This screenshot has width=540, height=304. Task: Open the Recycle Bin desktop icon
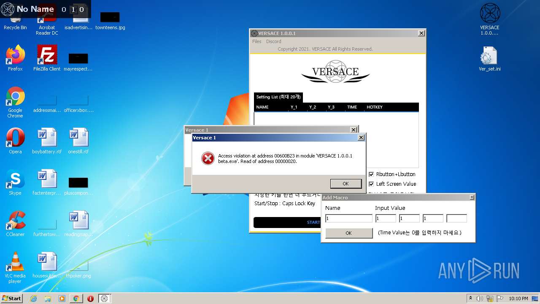pos(15,20)
